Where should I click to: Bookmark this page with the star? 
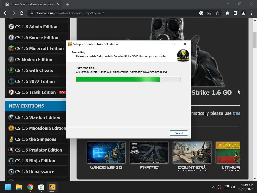(217, 13)
